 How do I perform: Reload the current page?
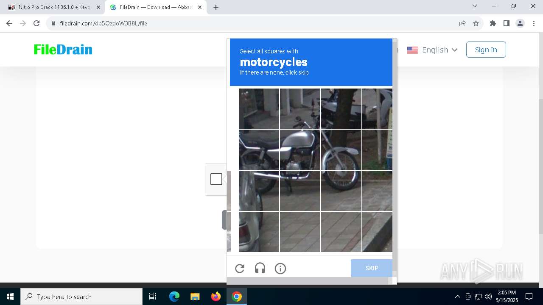click(x=36, y=23)
